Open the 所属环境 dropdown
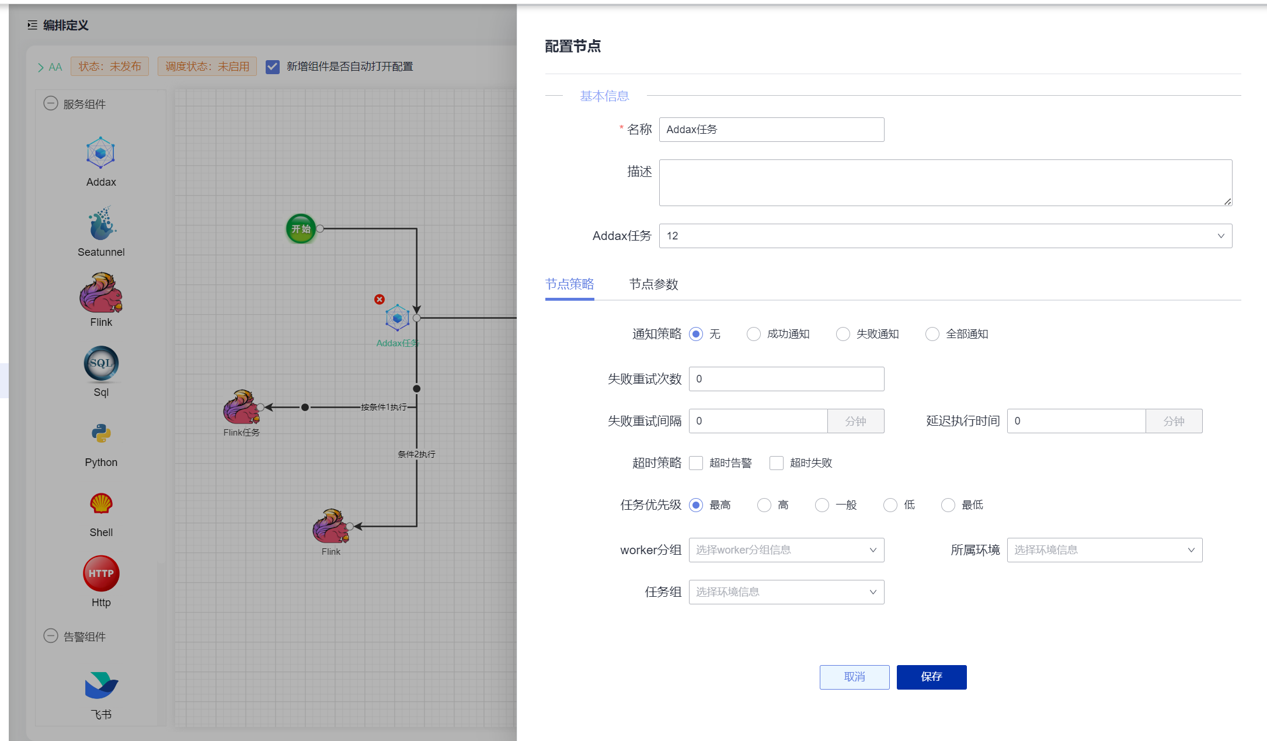This screenshot has width=1267, height=741. click(1104, 550)
